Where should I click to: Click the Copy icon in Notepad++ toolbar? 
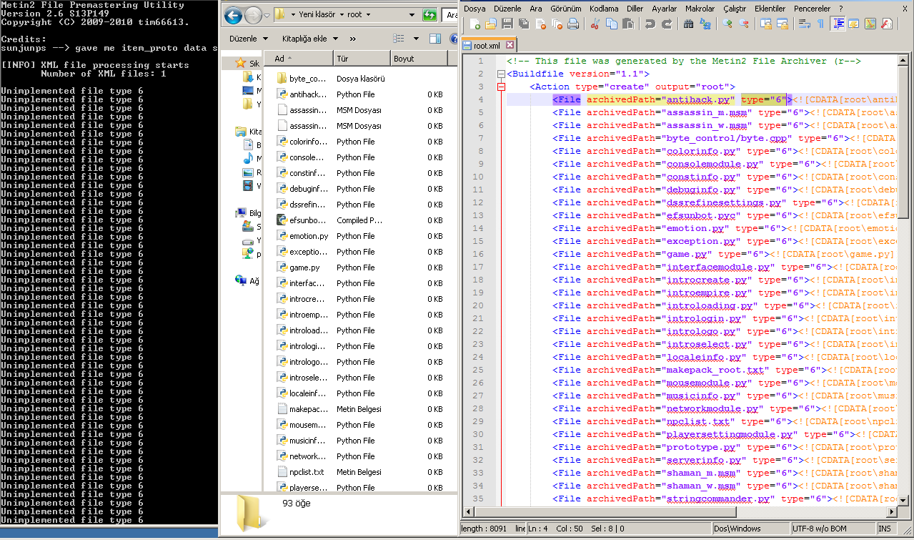[x=611, y=24]
